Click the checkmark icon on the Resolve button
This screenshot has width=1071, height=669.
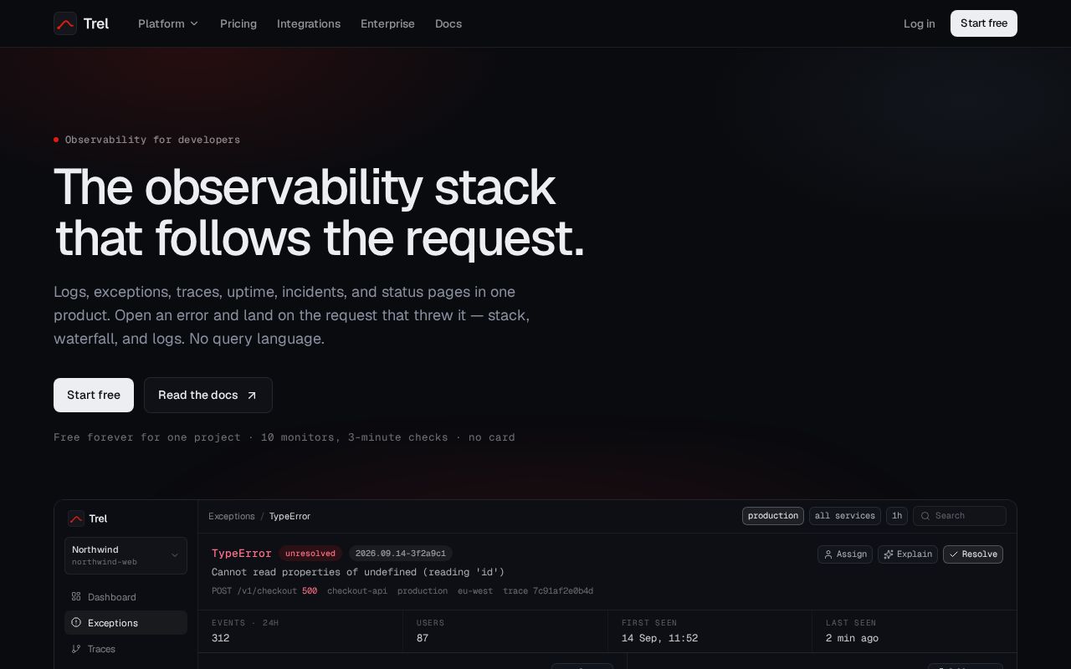click(954, 554)
